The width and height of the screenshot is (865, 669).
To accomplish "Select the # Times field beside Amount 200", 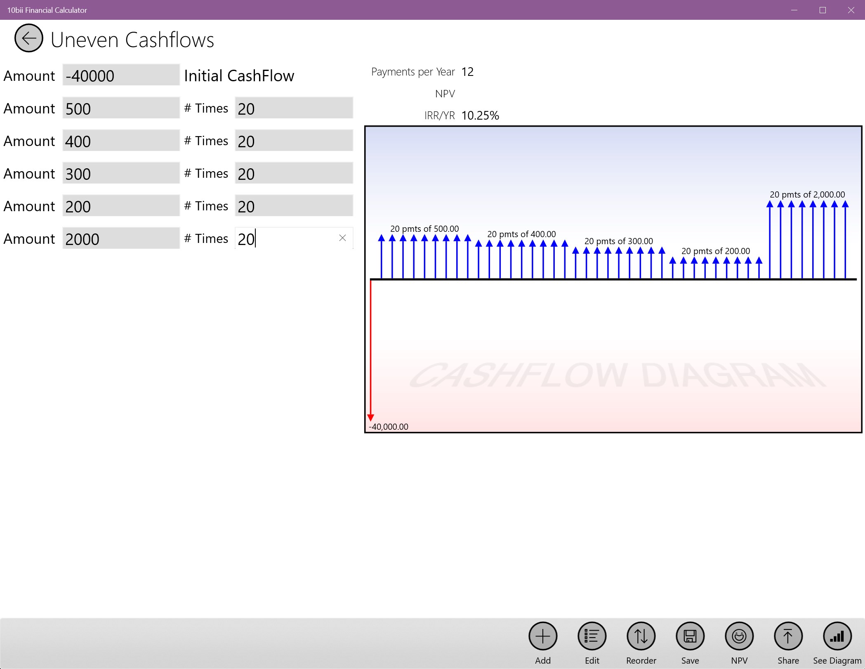I will [x=293, y=205].
